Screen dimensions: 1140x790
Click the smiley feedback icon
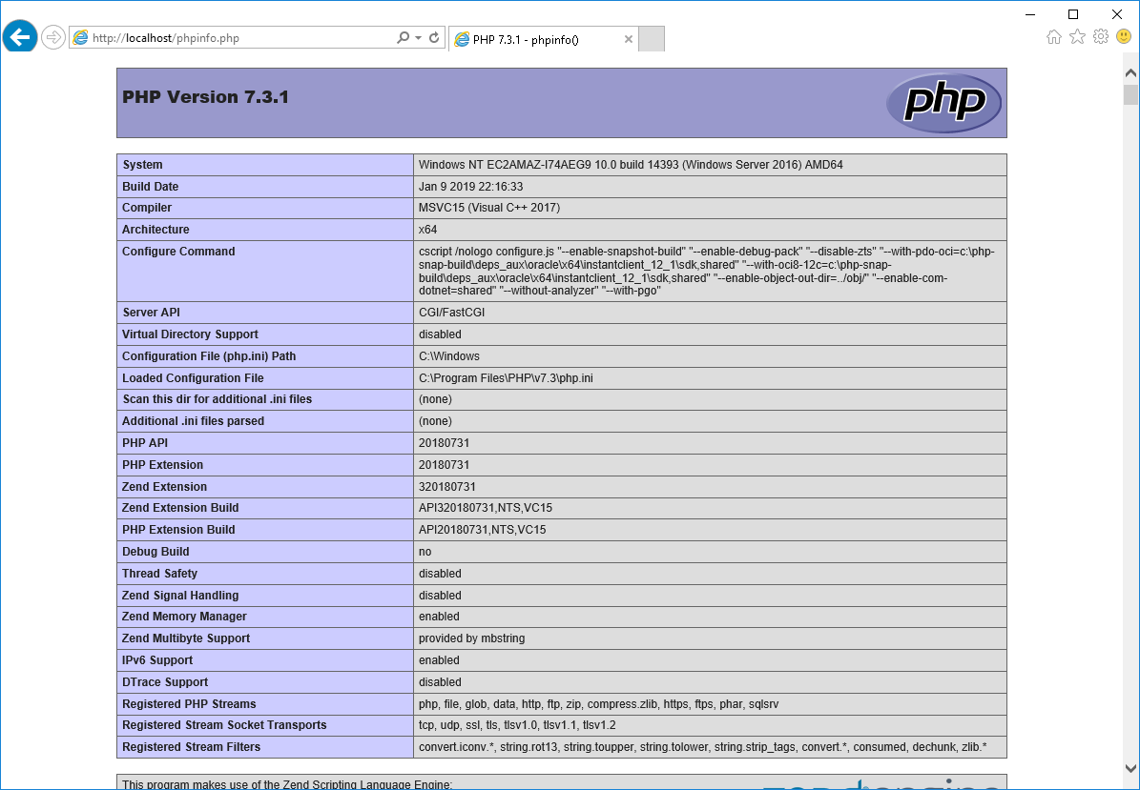[x=1124, y=36]
